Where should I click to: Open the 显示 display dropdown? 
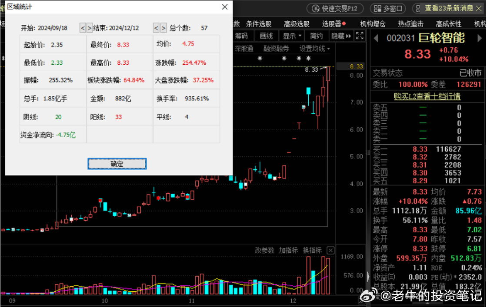point(291,36)
